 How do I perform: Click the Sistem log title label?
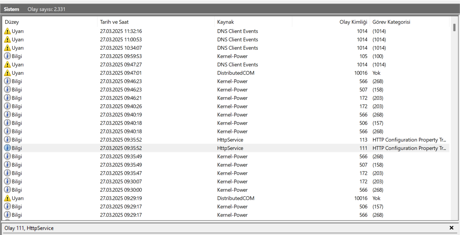point(12,9)
